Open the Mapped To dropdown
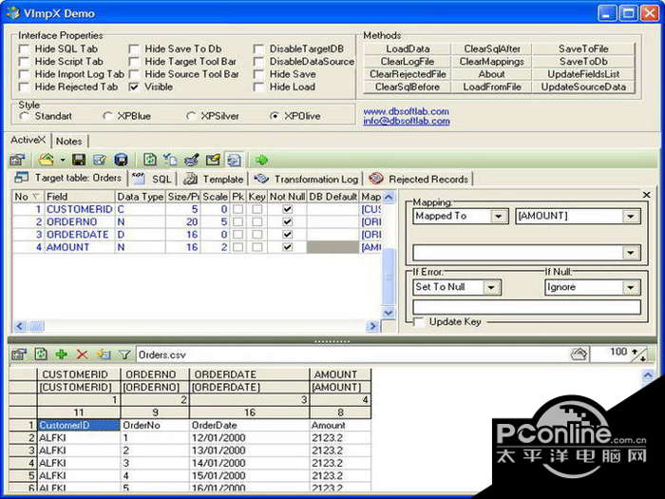The width and height of the screenshot is (665, 499). coord(499,217)
